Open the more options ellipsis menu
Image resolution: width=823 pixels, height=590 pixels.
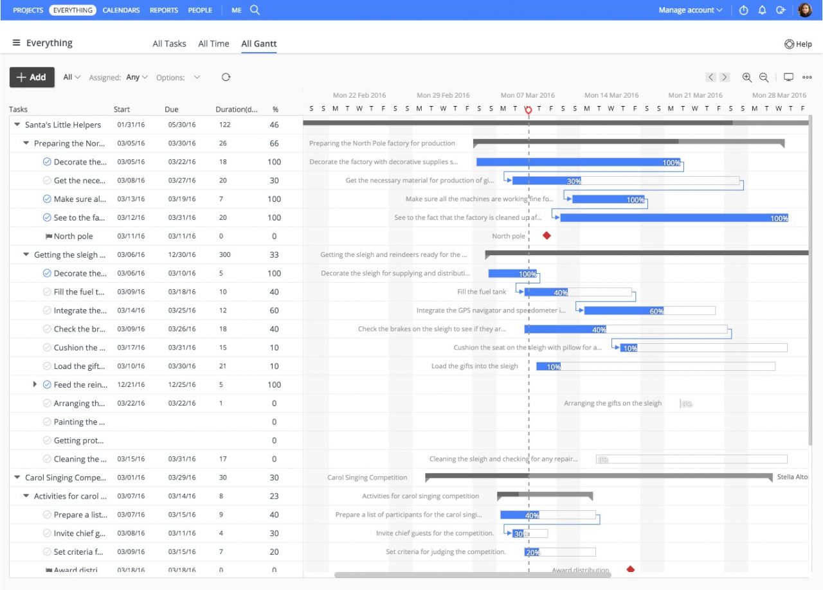(x=808, y=77)
